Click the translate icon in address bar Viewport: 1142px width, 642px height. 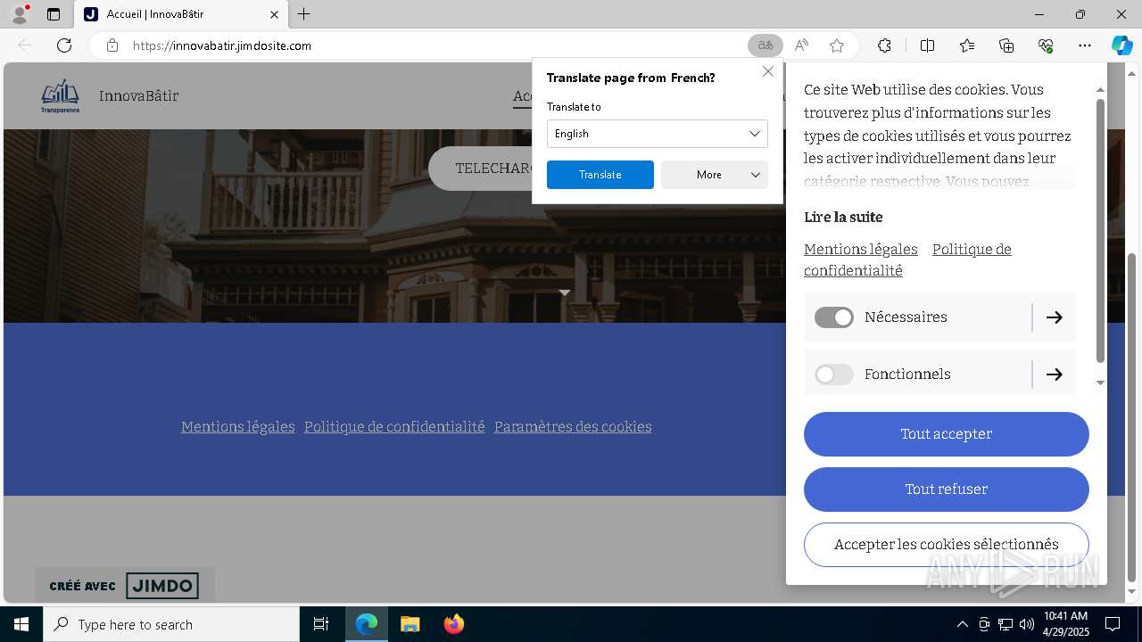pos(765,45)
